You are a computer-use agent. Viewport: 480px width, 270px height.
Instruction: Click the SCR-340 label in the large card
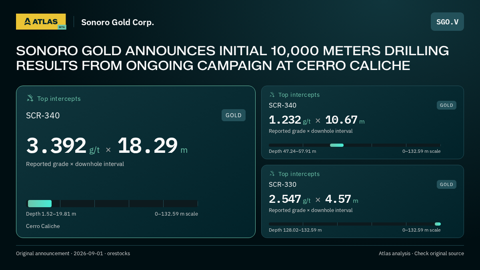[x=43, y=116]
